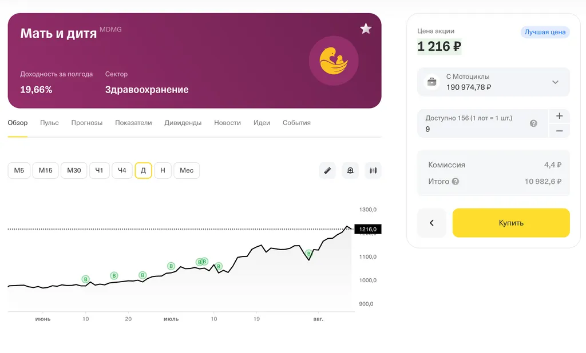Expand the С Мотоциклы account dropdown
The image size is (586, 353).
555,82
